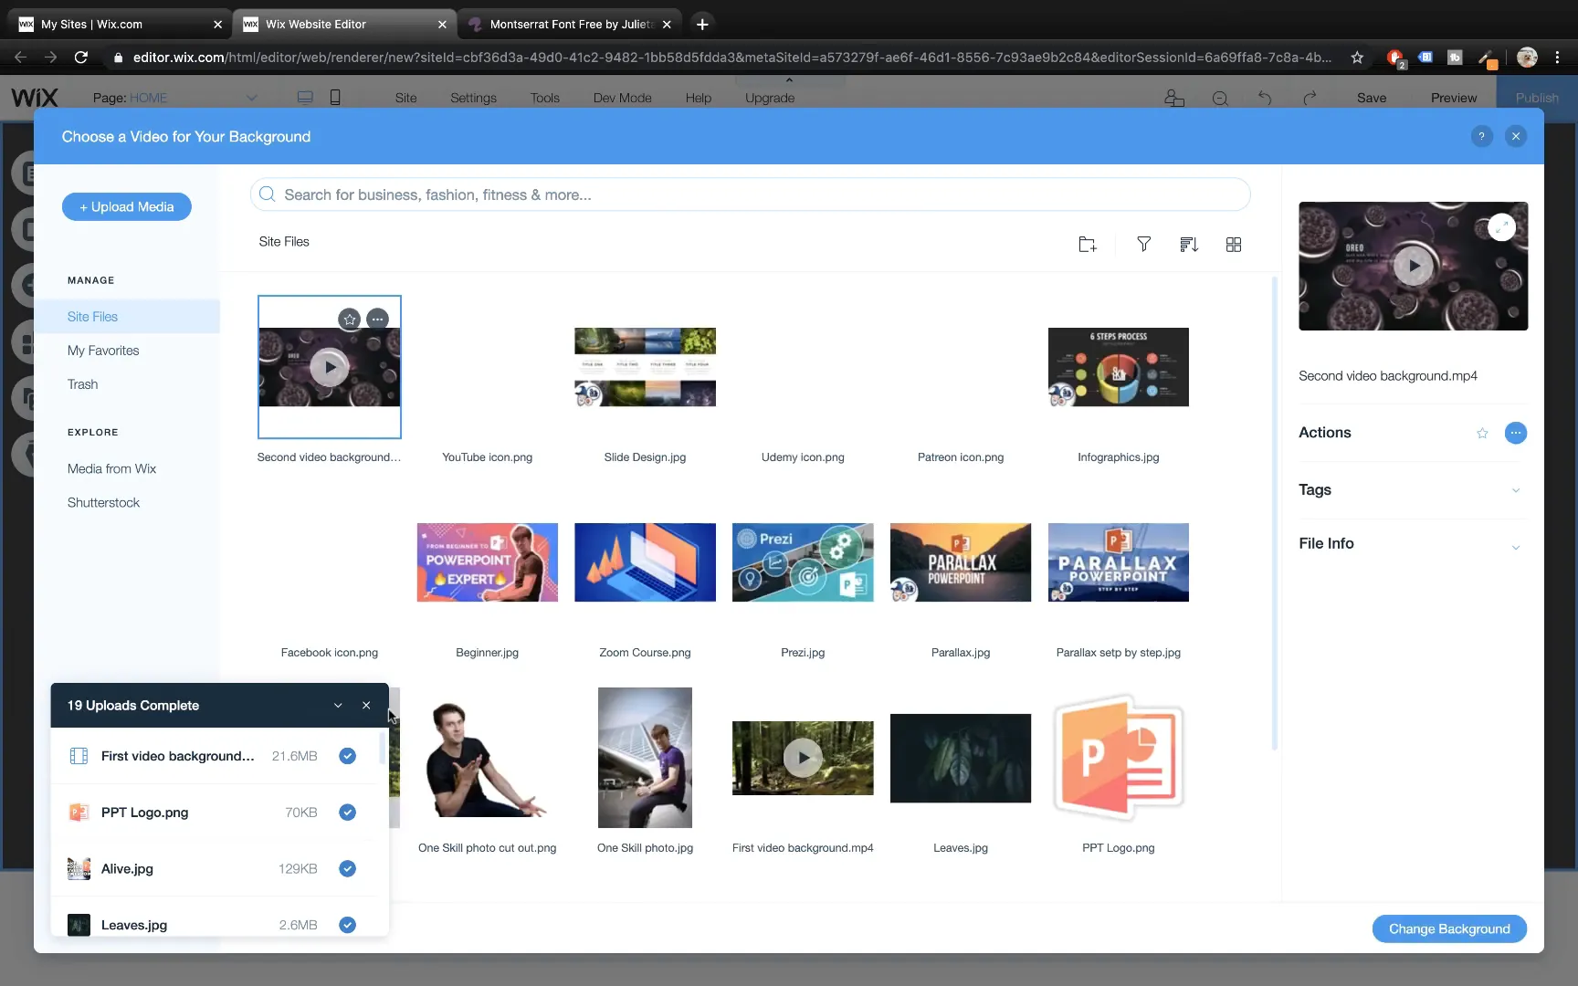This screenshot has width=1578, height=986.
Task: Focus the media search field
Action: (750, 194)
